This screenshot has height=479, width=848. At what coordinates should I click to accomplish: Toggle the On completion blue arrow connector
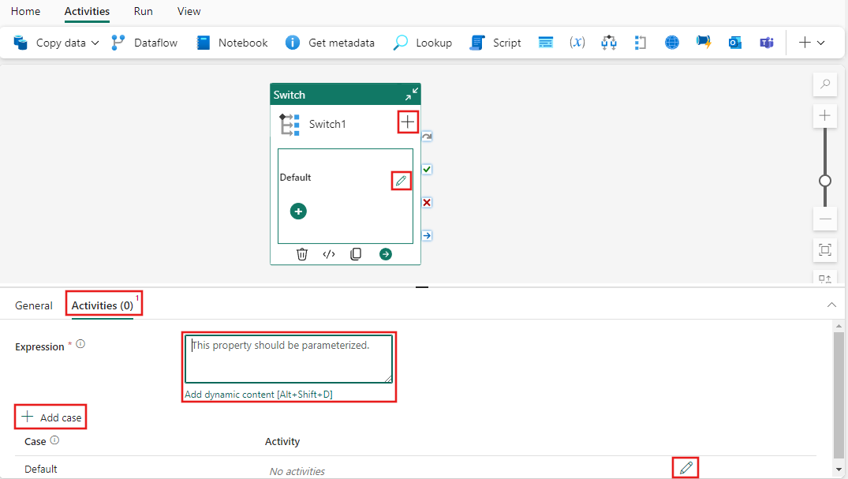pos(426,234)
